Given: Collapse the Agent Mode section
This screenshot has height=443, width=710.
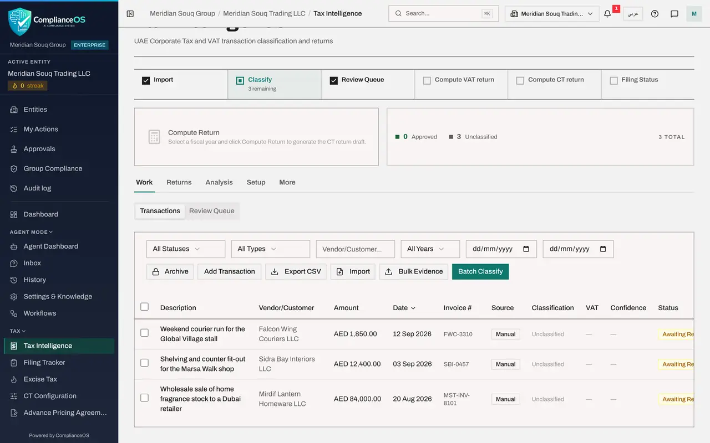Looking at the screenshot, I should [x=32, y=232].
